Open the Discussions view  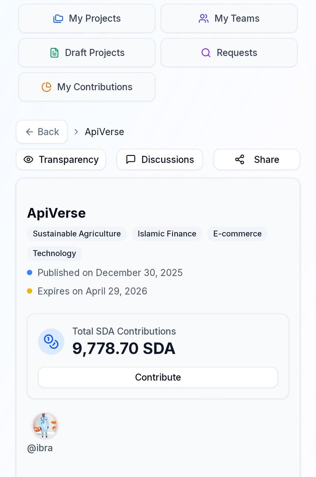point(160,159)
